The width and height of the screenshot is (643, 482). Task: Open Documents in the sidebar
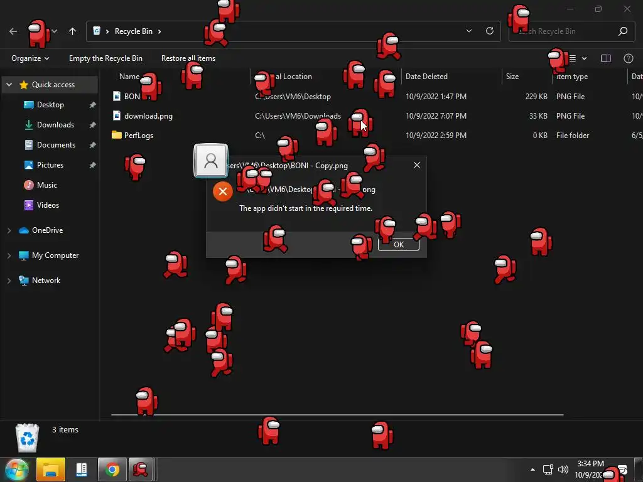(56, 145)
